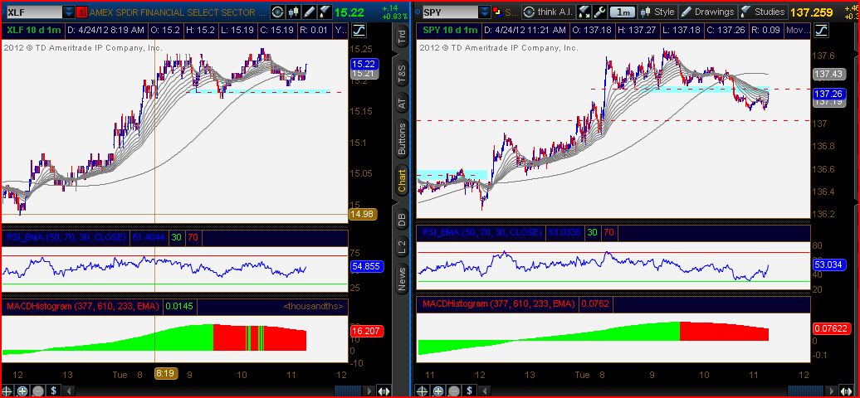
Task: Click the green 30 swatch in SPY RSI header
Action: [x=591, y=232]
